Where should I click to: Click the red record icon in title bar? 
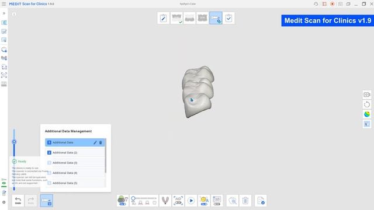pos(333,4)
